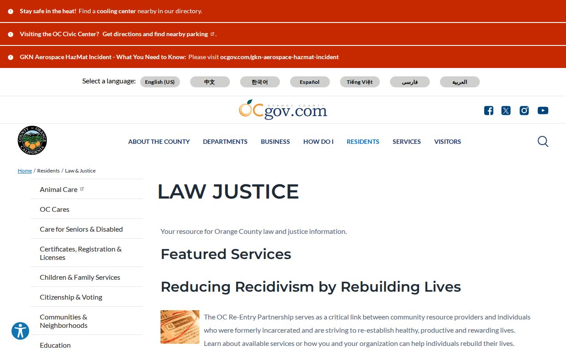The height and width of the screenshot is (353, 566).
Task: Open the GKN aerospace hazmat incident URL
Action: pos(279,57)
